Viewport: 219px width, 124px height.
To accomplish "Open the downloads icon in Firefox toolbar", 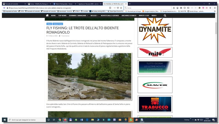I will pos(174,8).
